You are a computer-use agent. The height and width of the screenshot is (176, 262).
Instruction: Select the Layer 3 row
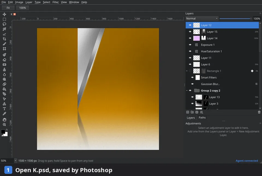click(222, 104)
